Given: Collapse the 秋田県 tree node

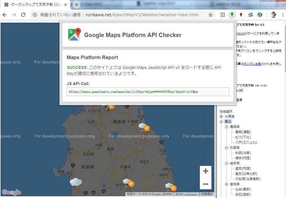Looking at the screenshot, I should tap(226, 148).
